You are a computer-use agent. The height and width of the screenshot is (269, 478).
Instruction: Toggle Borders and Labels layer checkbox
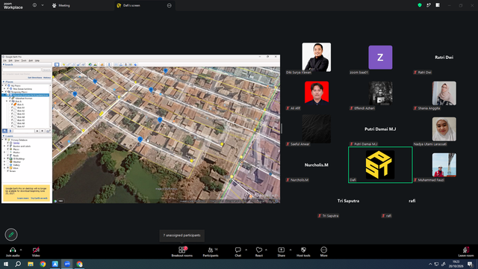point(8,146)
